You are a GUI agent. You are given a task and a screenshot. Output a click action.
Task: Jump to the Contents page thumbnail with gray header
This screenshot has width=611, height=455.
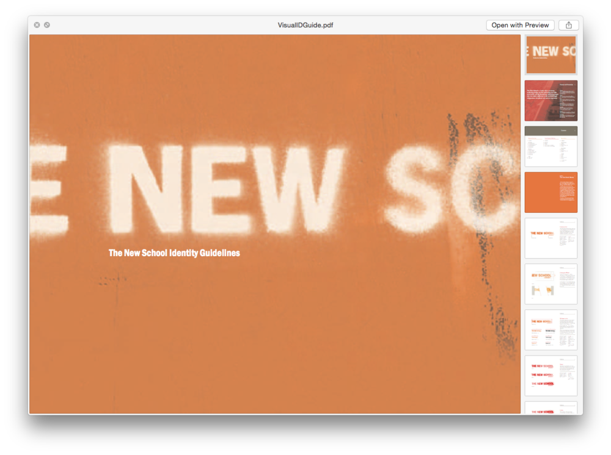[551, 146]
